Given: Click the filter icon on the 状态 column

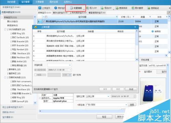Looking at the screenshot, I should (167, 17).
